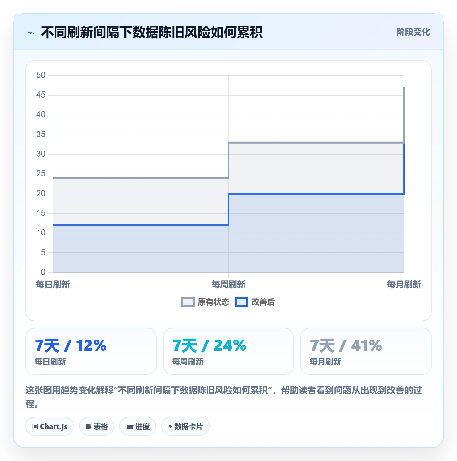This screenshot has height=461, width=457.
Task: Click the 进度 chip bar icon
Action: pos(130,427)
